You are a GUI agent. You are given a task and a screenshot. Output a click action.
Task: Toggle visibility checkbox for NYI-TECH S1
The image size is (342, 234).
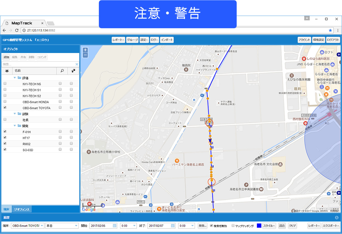click(x=5, y=90)
